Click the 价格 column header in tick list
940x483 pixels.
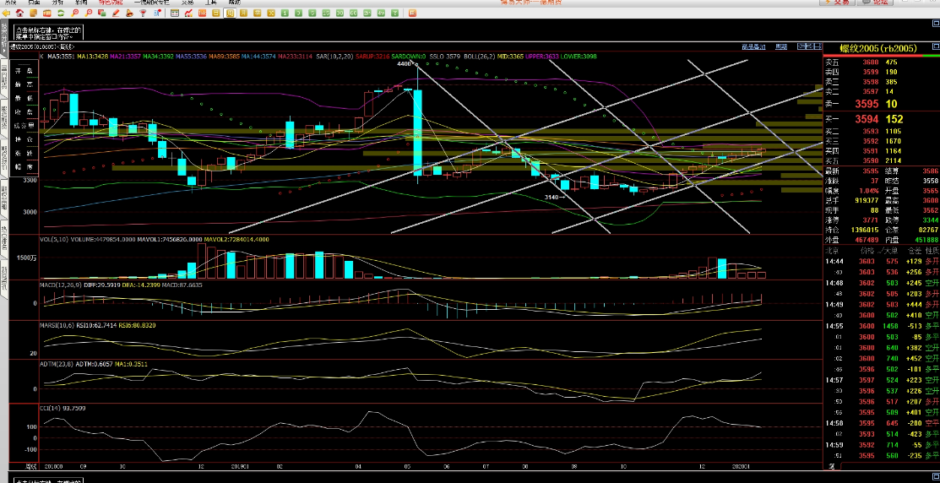[x=867, y=251]
